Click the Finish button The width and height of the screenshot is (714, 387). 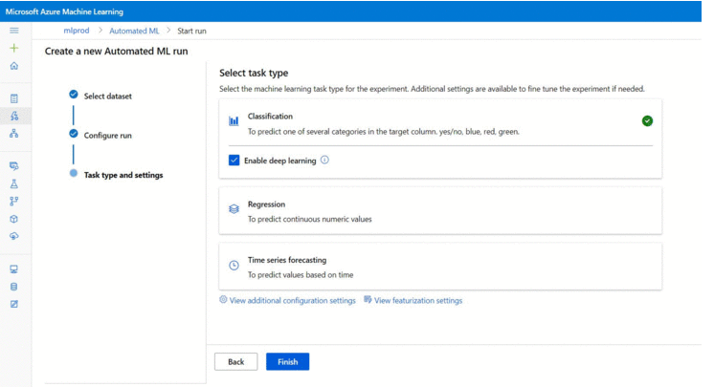(287, 361)
